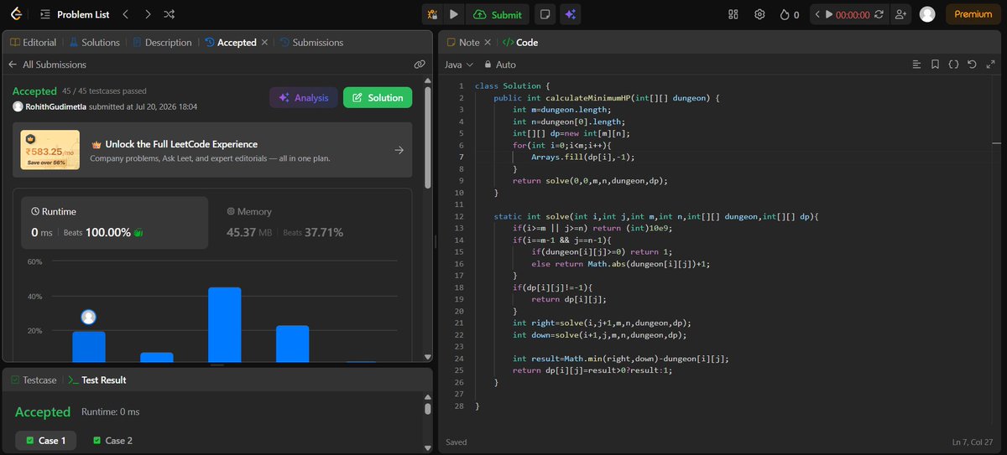Go back to All Submissions

click(x=47, y=65)
